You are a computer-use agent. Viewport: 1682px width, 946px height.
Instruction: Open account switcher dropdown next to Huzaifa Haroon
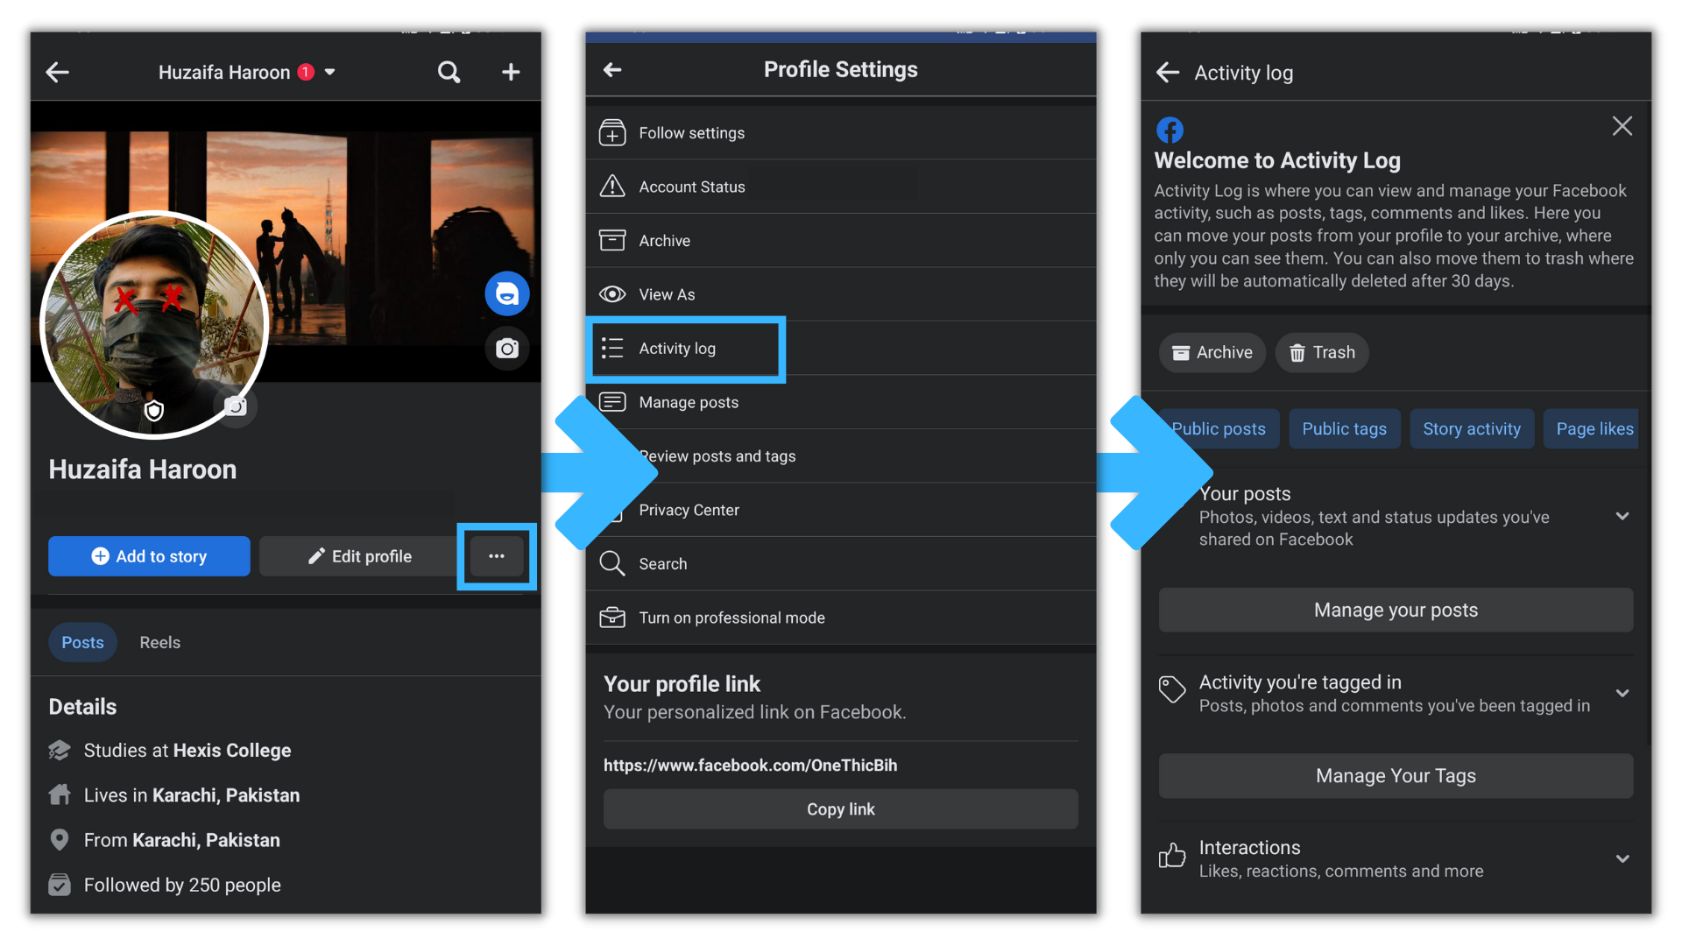click(x=330, y=72)
